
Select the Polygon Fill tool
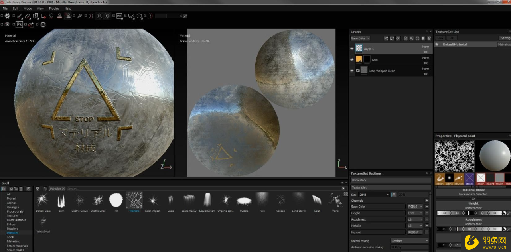pos(43,16)
